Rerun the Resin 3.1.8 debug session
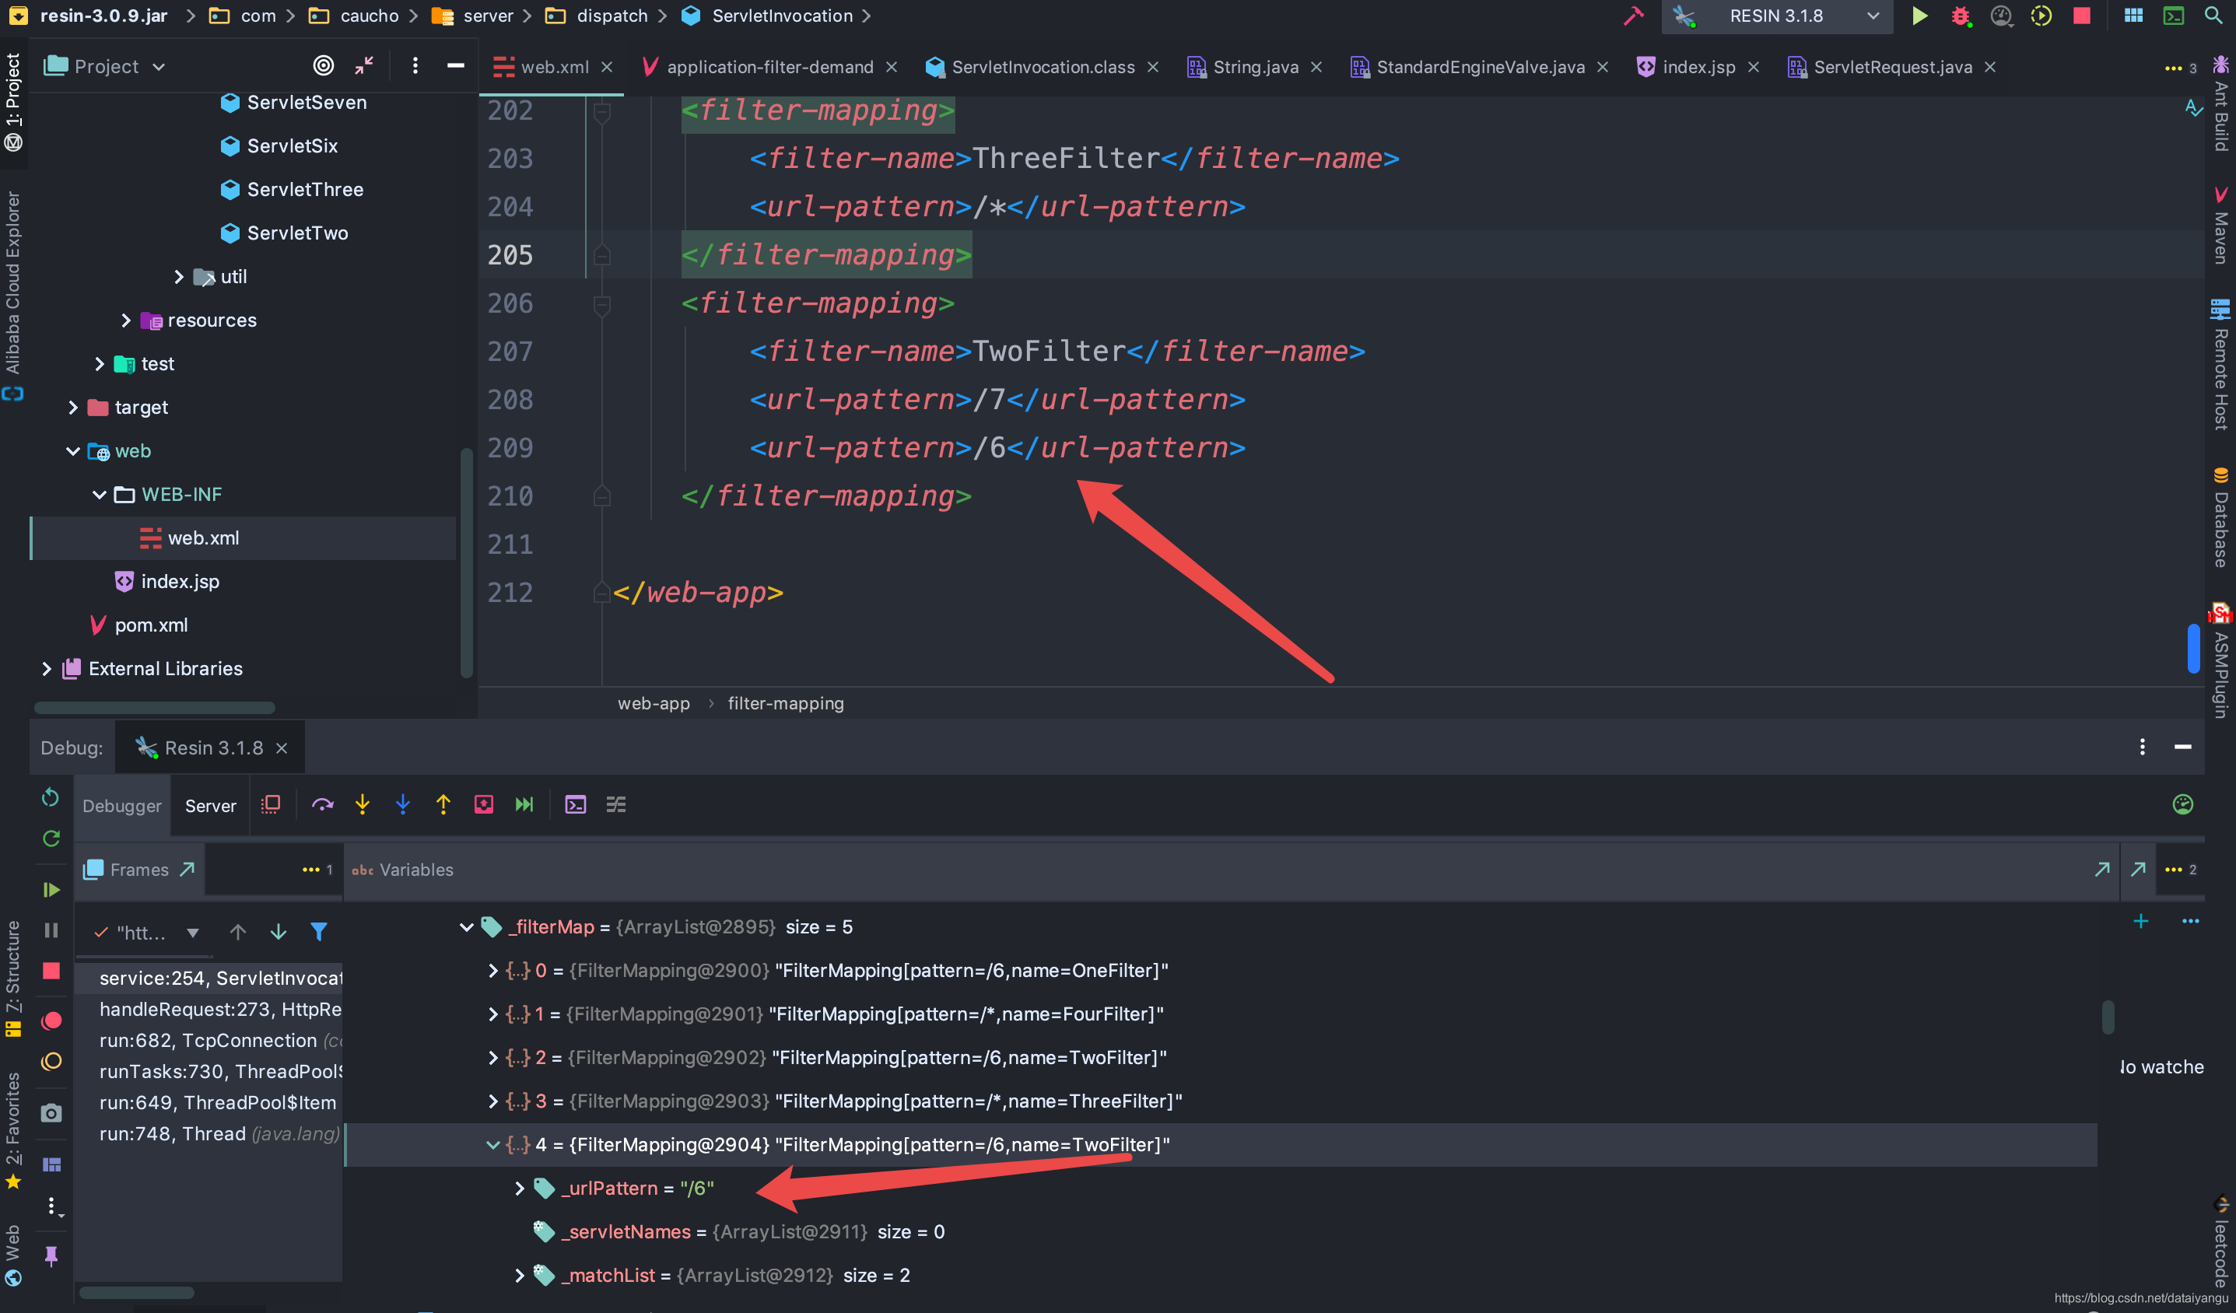Screen dimensions: 2236x1313 (51, 797)
